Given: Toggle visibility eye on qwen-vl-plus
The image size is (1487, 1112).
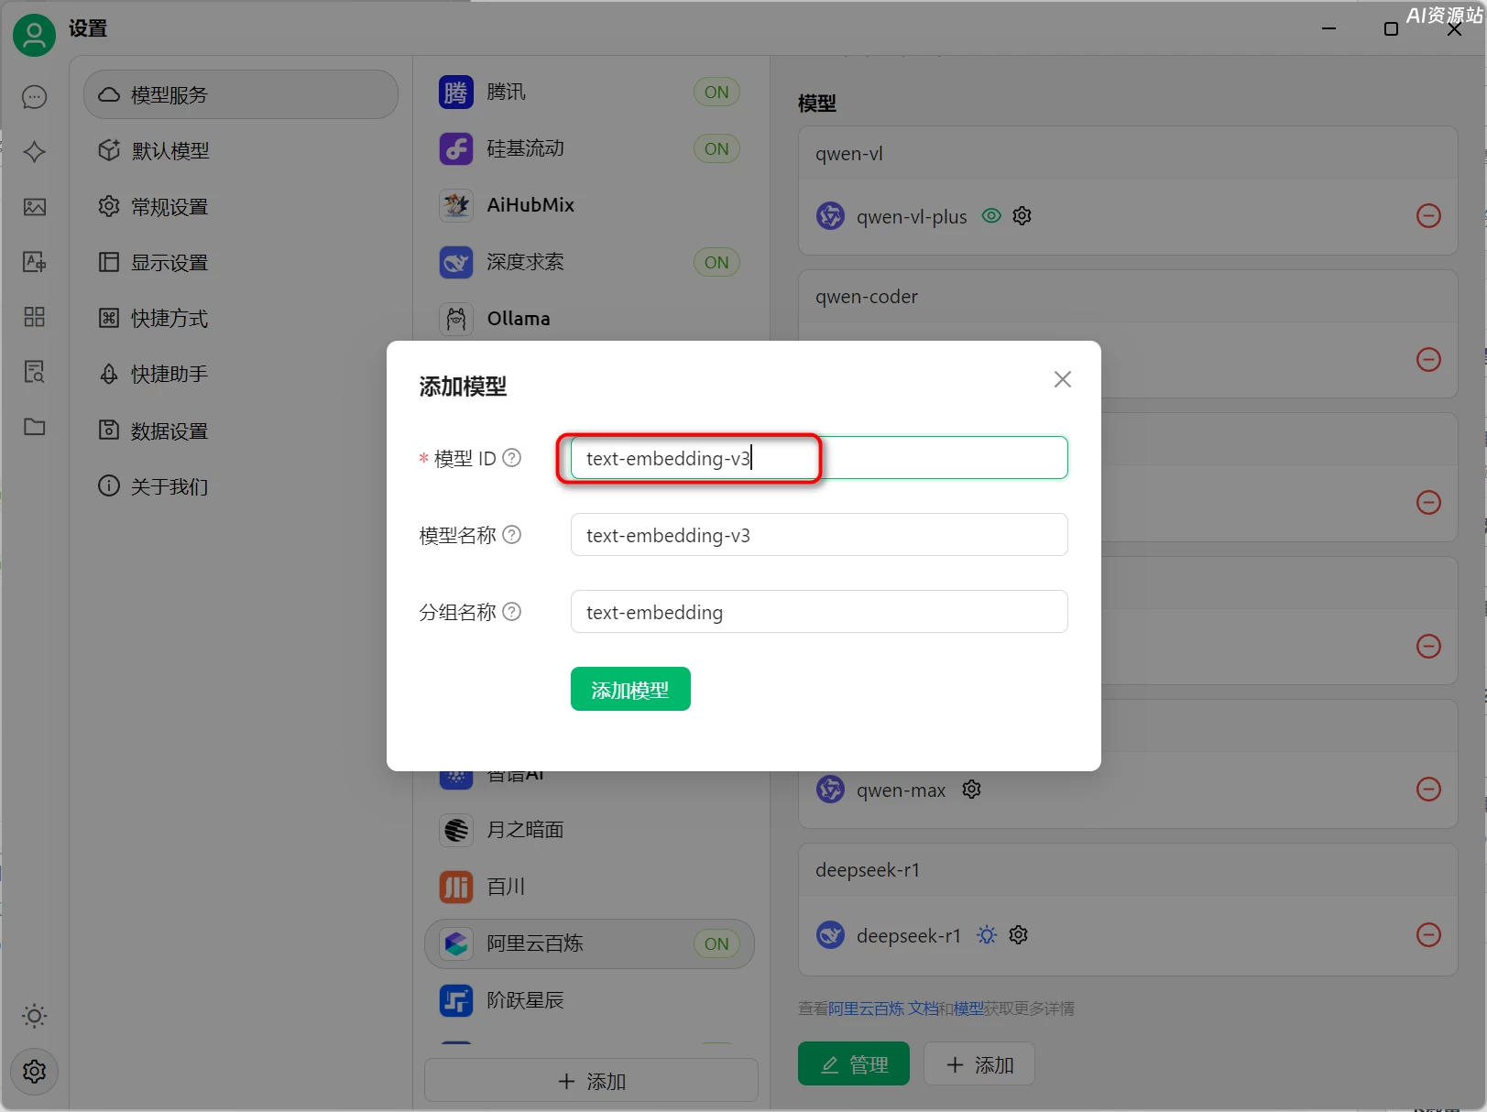Looking at the screenshot, I should tap(991, 215).
